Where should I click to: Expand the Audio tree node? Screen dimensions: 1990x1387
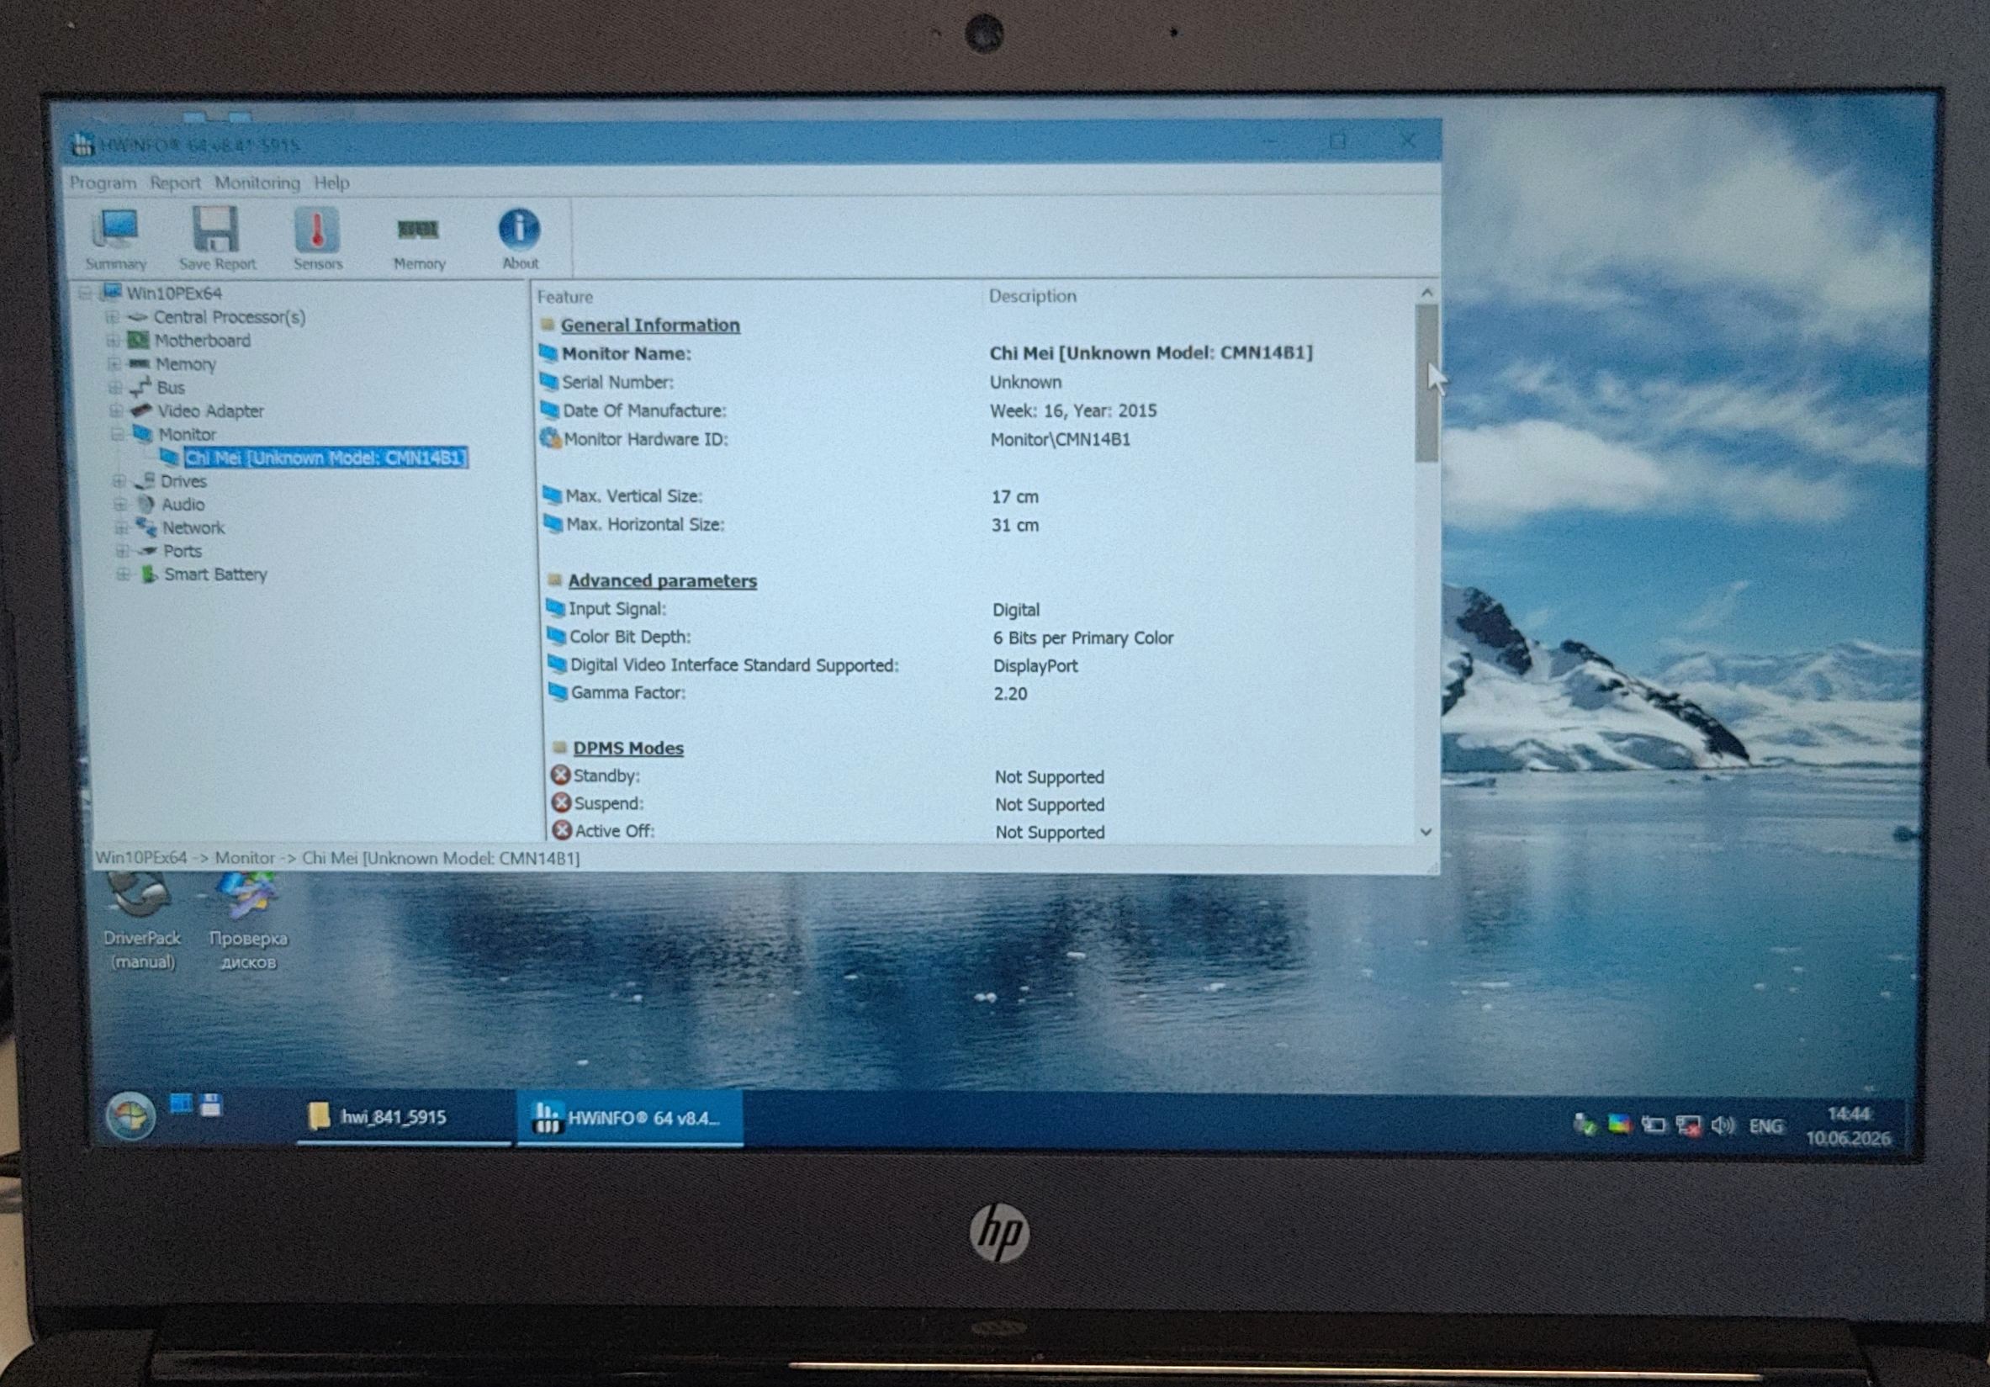(119, 505)
